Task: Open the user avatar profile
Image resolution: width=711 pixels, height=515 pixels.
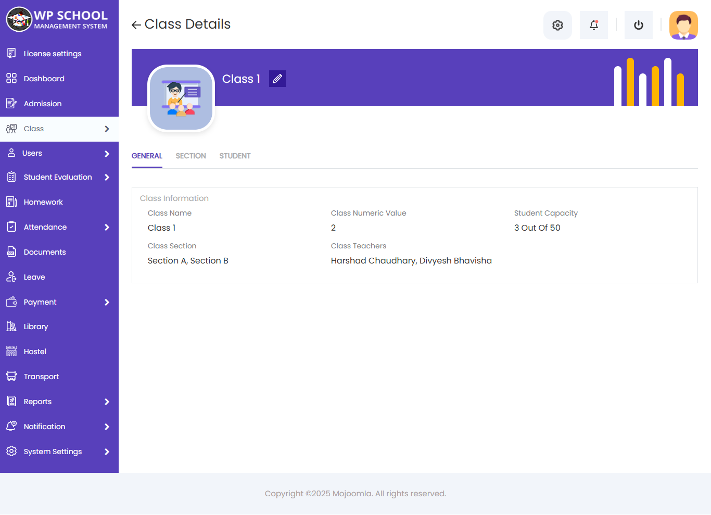Action: pyautogui.click(x=683, y=25)
